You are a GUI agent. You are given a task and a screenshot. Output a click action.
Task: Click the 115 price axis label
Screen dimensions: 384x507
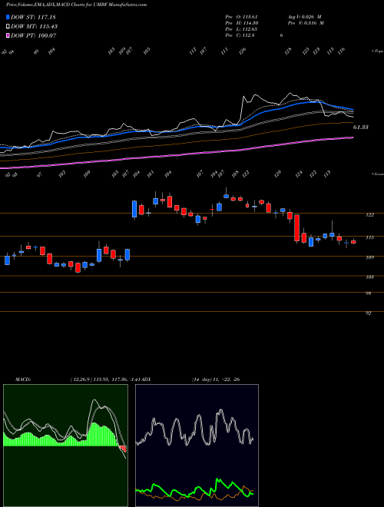369,237
